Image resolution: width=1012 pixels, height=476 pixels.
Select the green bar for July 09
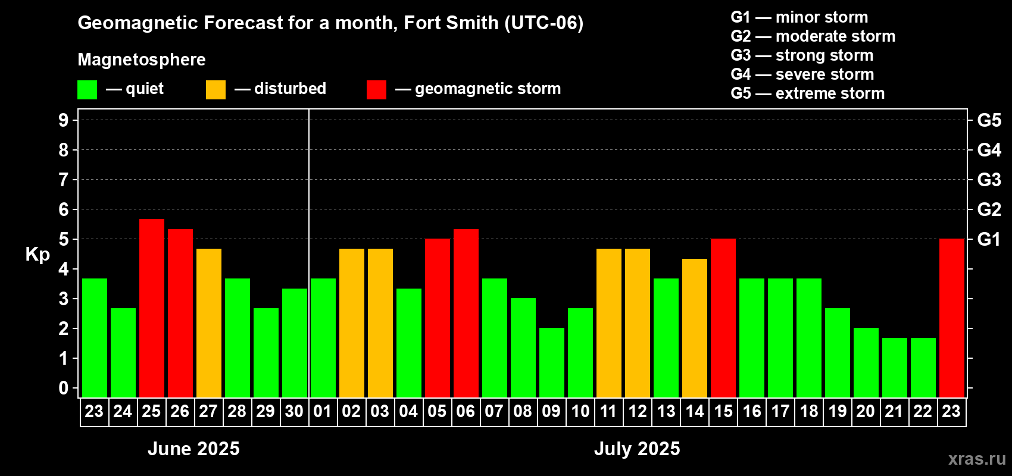point(552,363)
